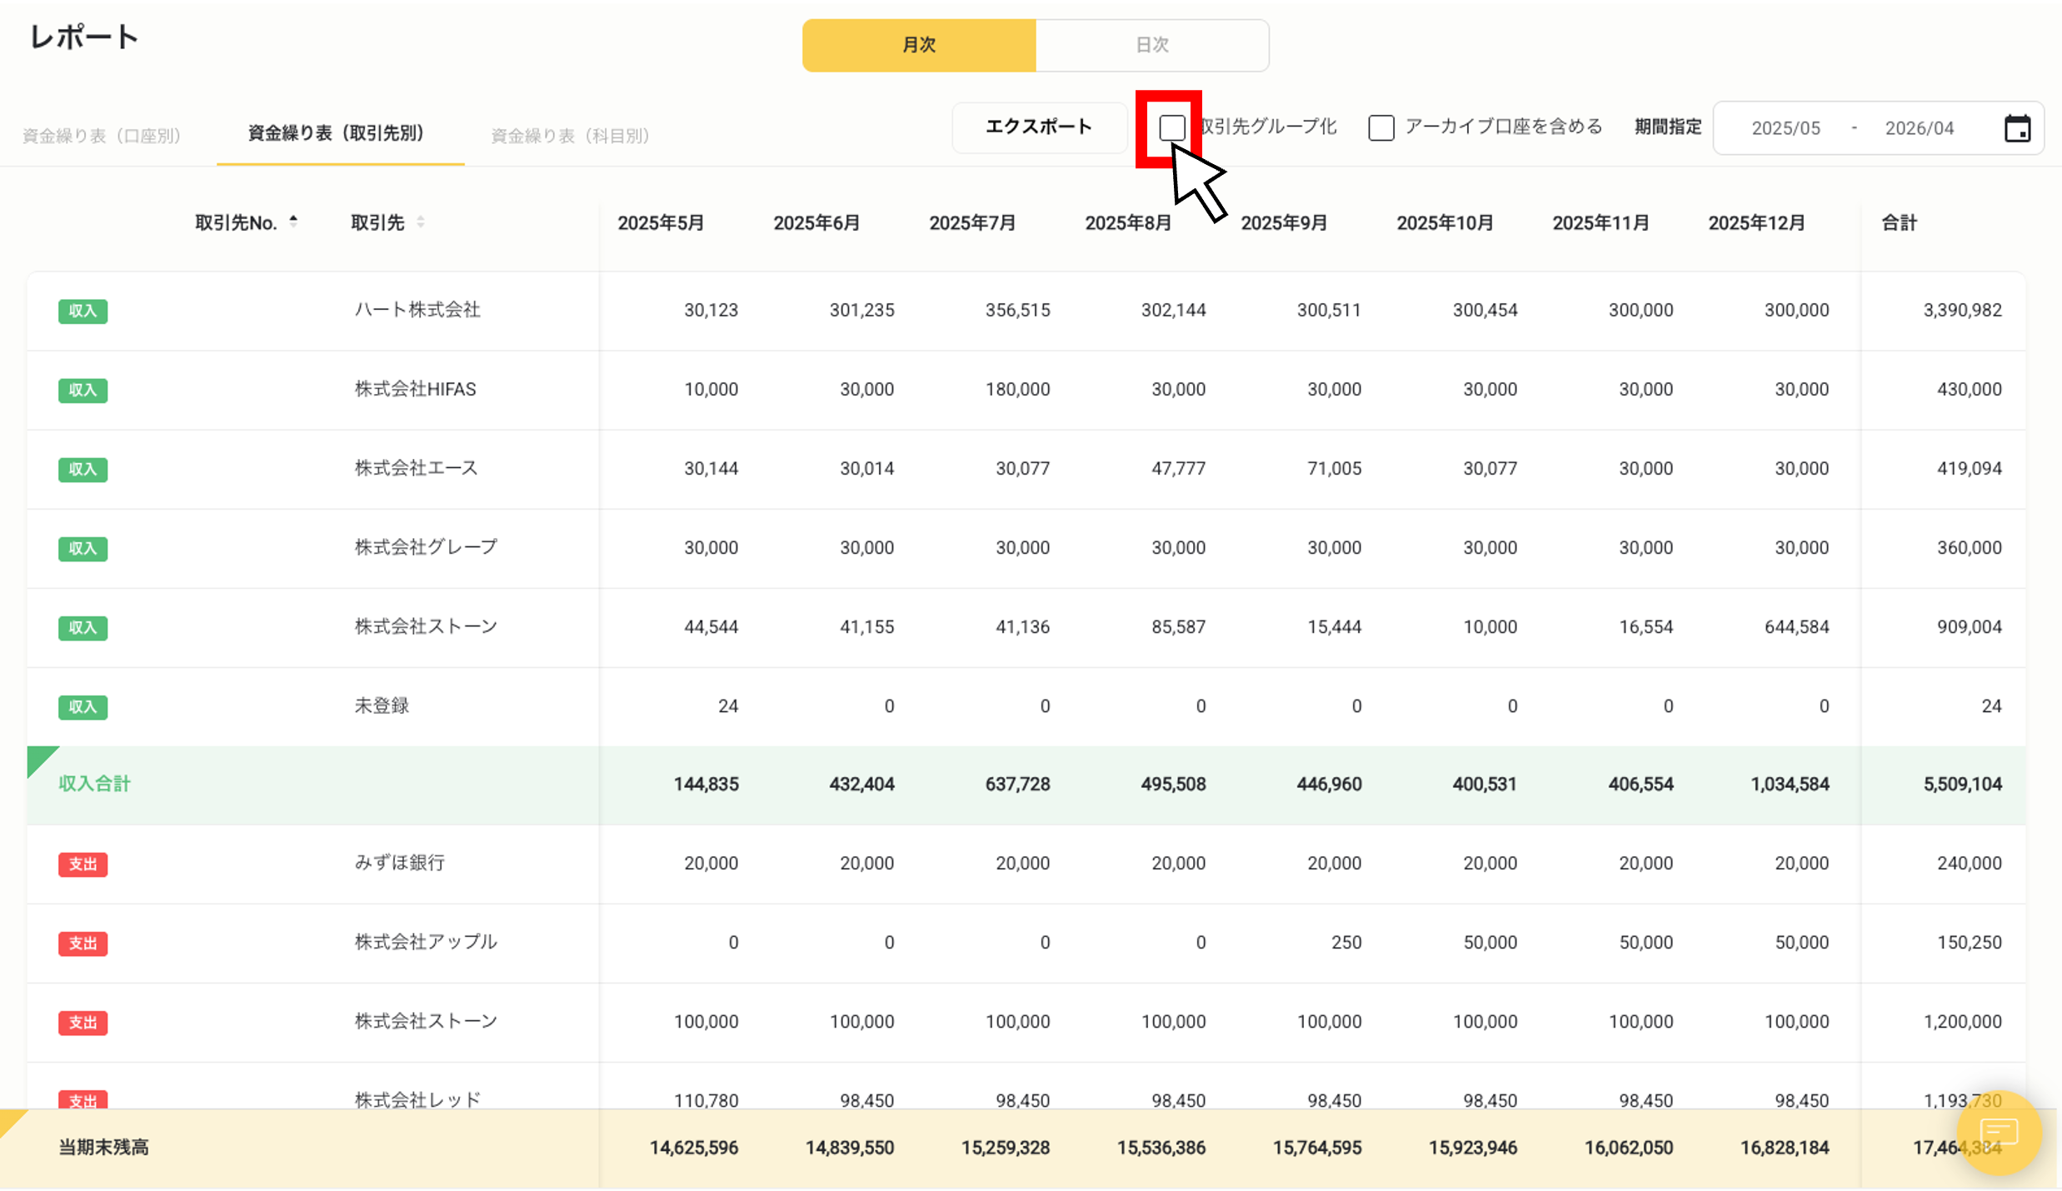Click the エクスポート button
Viewport: 2062px width, 1191px height.
click(x=1038, y=127)
